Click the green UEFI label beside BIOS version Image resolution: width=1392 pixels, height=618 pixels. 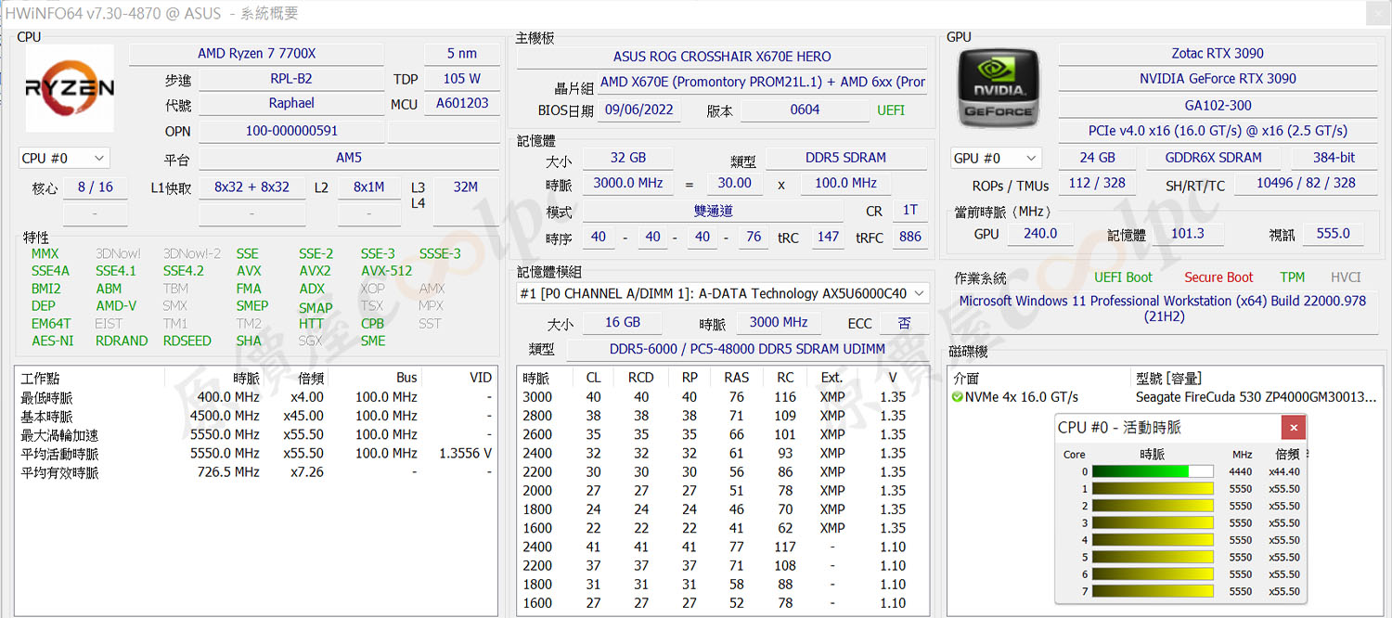[892, 110]
